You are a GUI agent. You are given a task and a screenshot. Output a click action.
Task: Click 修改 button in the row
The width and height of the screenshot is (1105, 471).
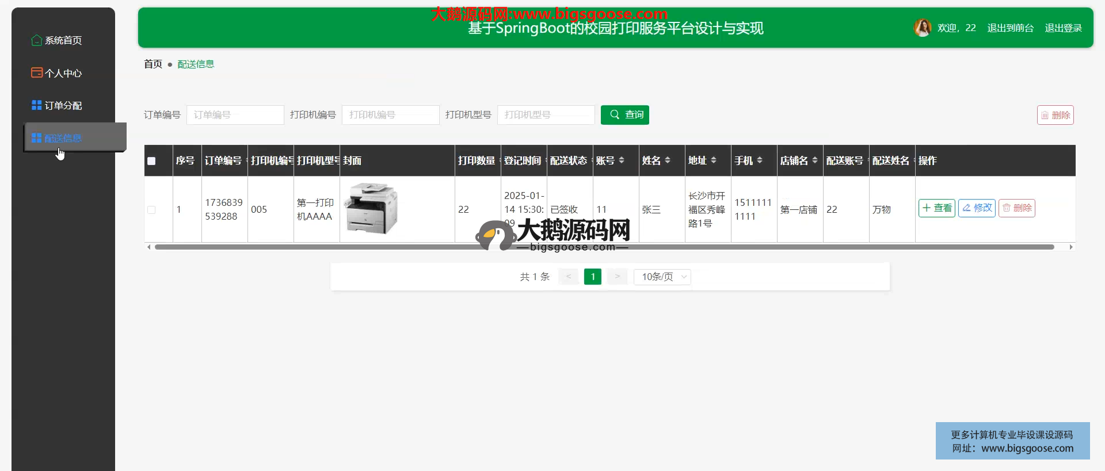[x=977, y=208]
